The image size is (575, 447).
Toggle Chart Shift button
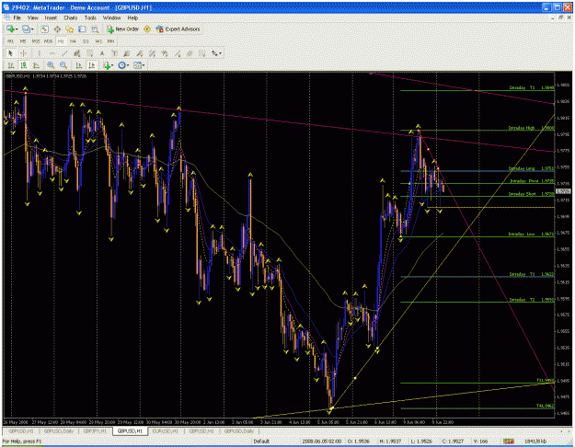pos(91,65)
